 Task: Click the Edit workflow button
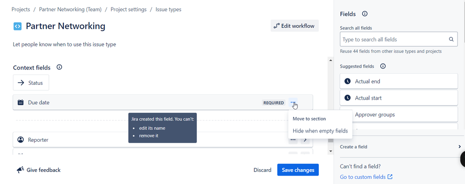295,26
